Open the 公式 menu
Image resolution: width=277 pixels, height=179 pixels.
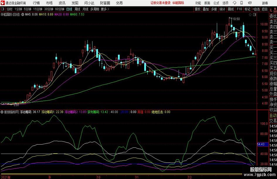coord(216,3)
